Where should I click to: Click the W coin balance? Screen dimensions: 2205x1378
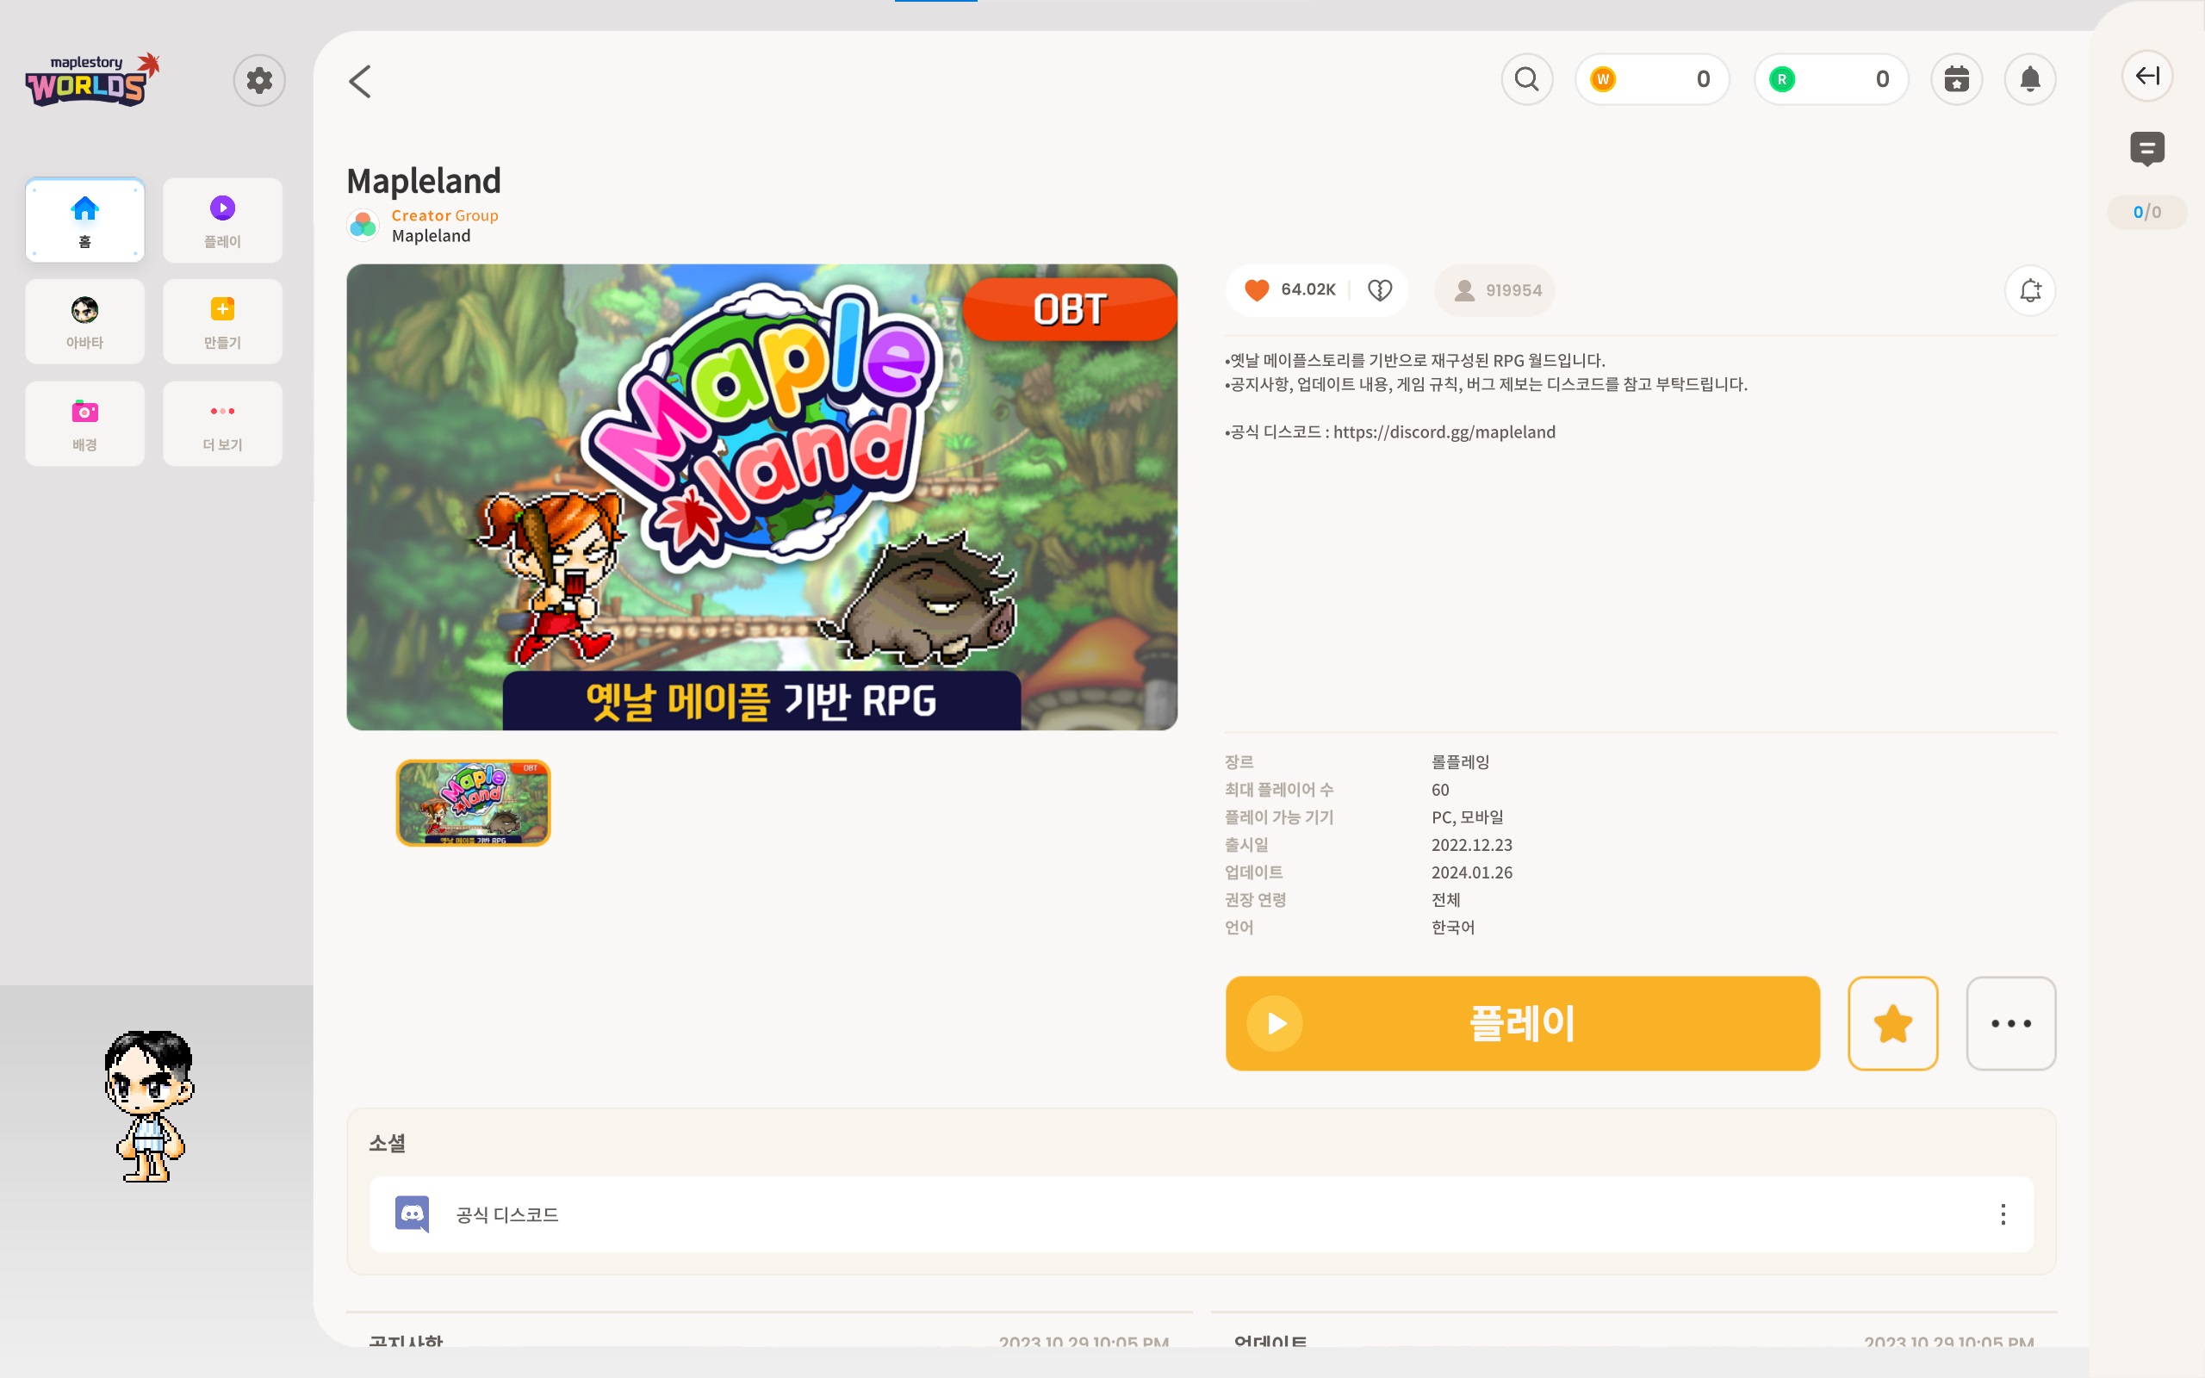pos(1652,79)
